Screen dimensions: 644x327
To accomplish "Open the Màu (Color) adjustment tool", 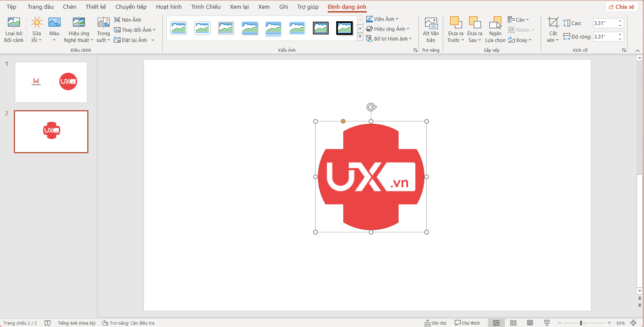I will (54, 29).
